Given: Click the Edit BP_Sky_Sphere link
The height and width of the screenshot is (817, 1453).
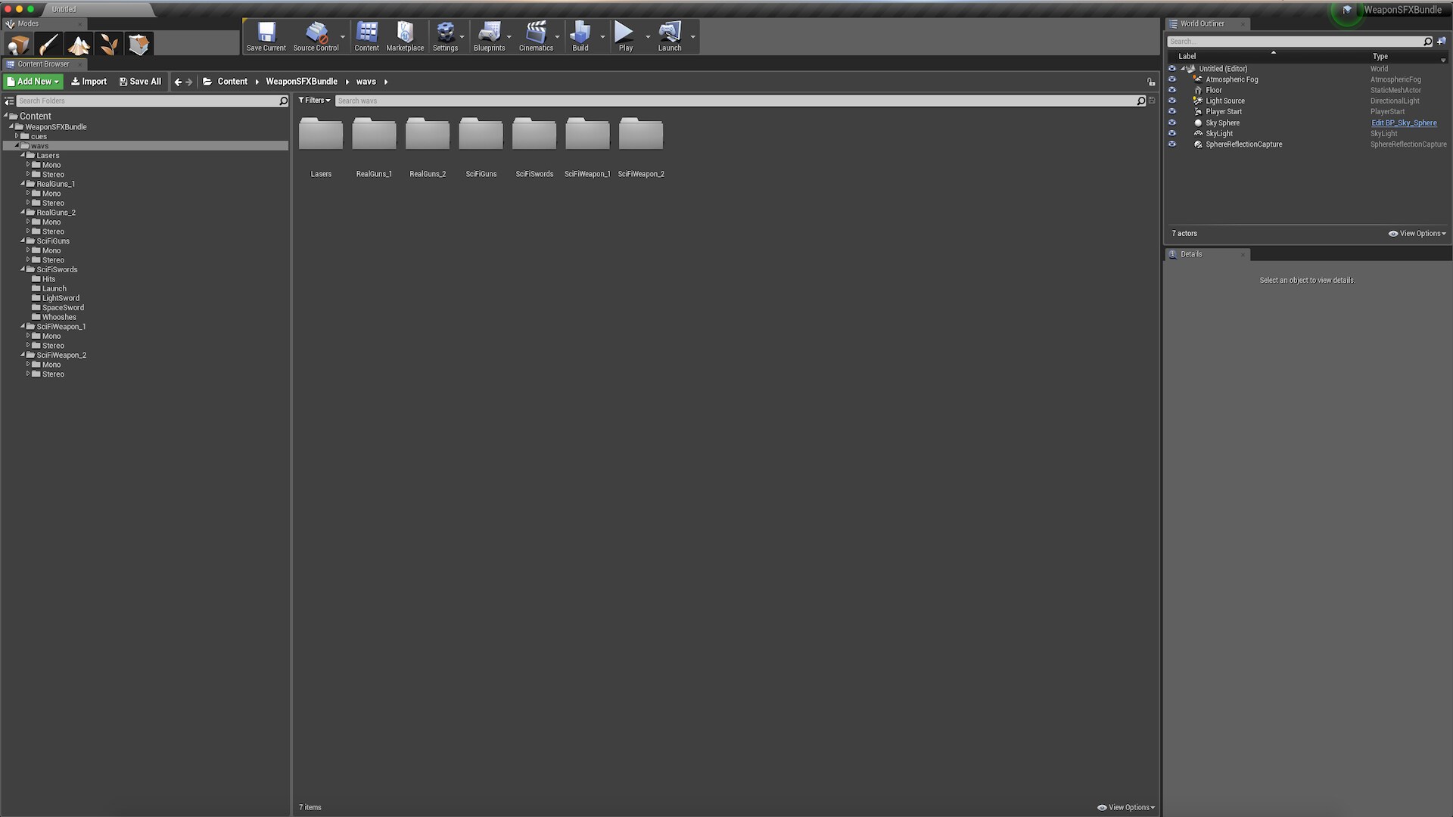Looking at the screenshot, I should click(1404, 123).
